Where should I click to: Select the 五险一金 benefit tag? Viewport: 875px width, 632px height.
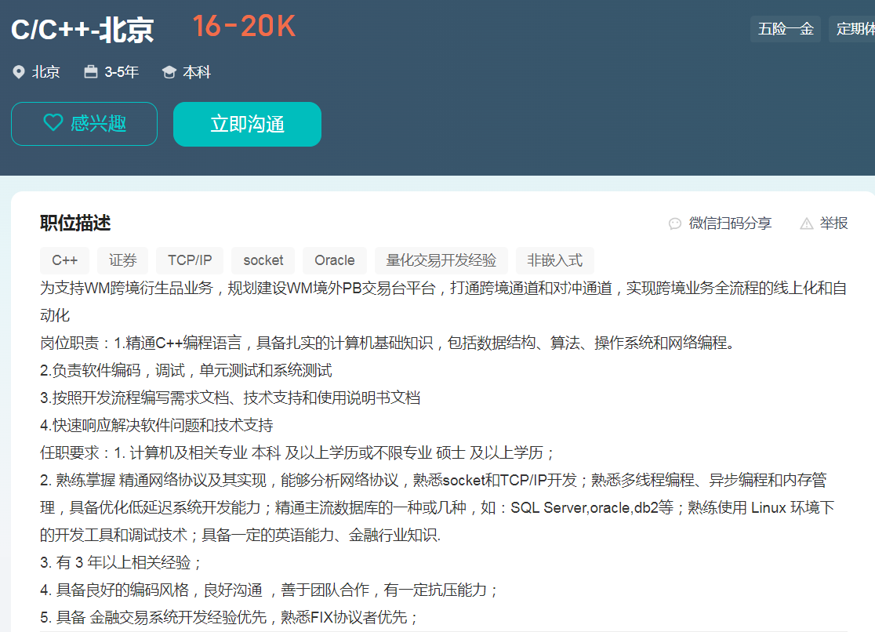click(786, 30)
